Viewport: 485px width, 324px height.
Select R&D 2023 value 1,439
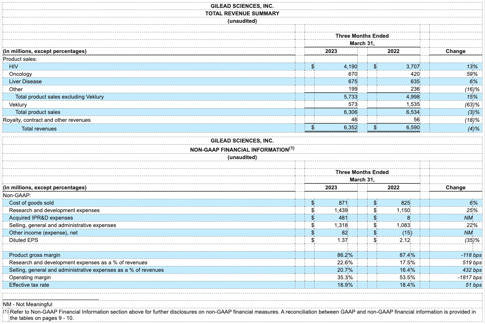(341, 210)
